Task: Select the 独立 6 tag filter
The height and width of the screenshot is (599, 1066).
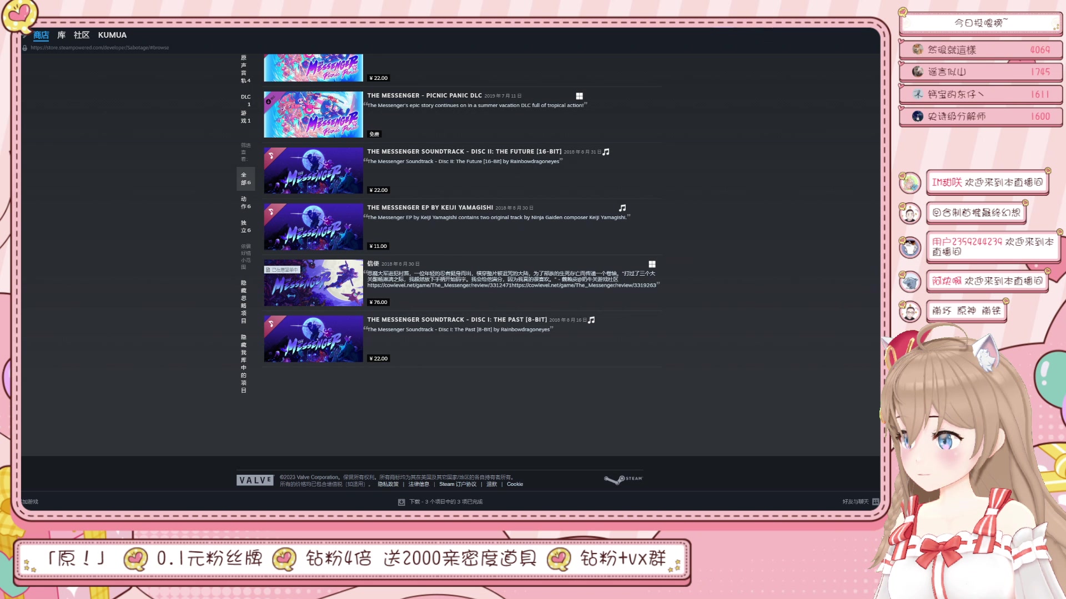Action: [245, 226]
